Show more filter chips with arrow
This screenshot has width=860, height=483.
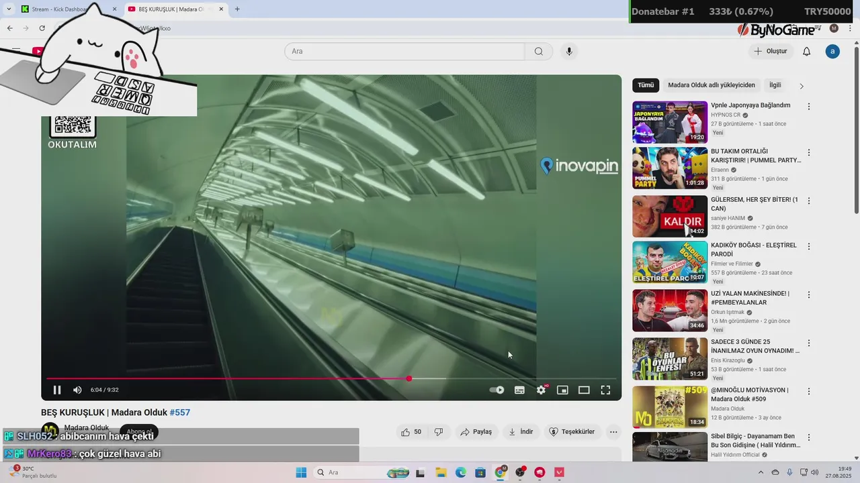801,86
